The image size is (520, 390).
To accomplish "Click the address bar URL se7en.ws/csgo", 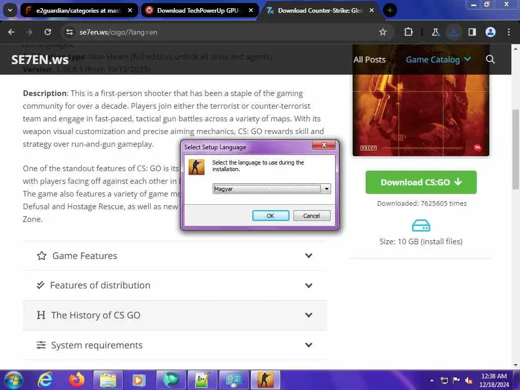I will pos(118,32).
